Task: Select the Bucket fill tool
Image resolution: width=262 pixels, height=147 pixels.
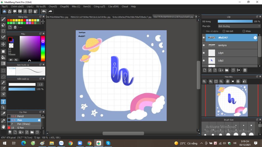Action: (3, 57)
